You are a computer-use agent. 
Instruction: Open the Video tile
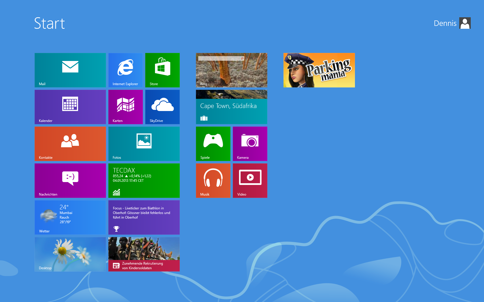click(250, 181)
